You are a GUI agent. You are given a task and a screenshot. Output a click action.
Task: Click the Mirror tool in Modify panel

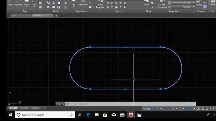click(x=53, y=3)
